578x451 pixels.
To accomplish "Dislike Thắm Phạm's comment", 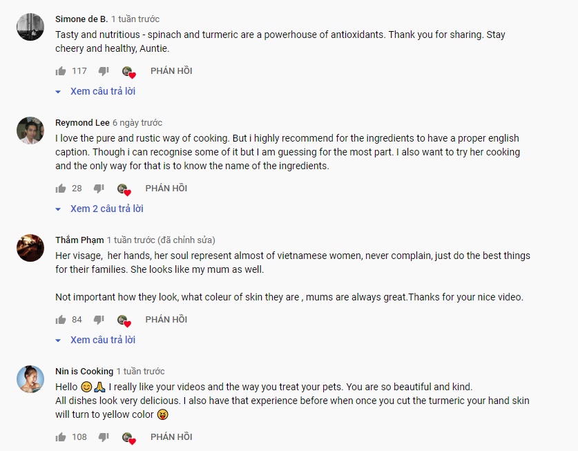I will tap(99, 320).
